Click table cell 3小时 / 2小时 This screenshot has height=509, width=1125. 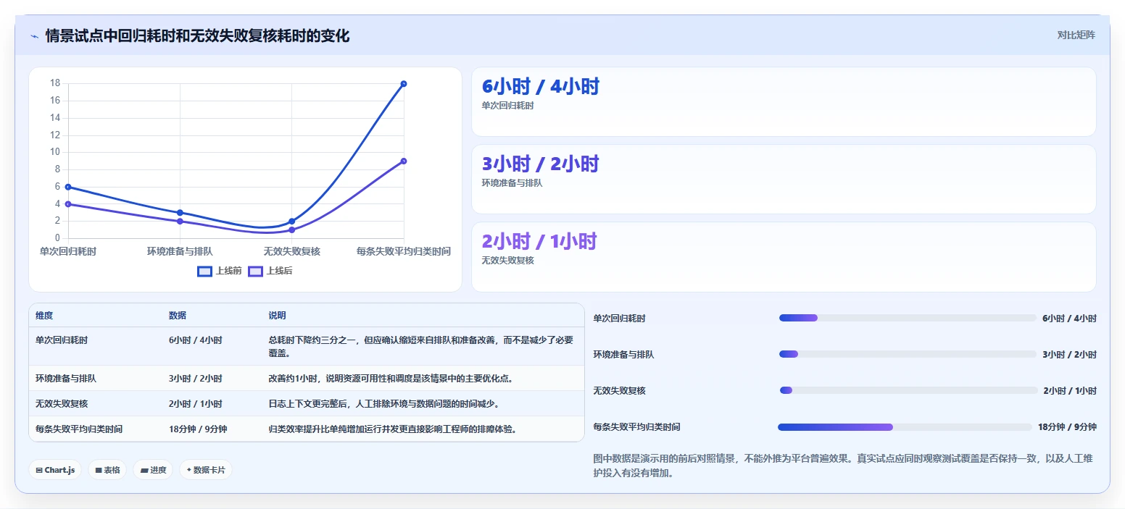[196, 378]
